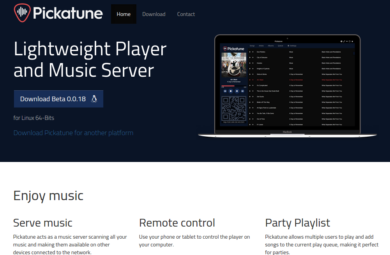390x255 pixels.
Task: Click the 'Serve music' heading
Action: pos(43,223)
